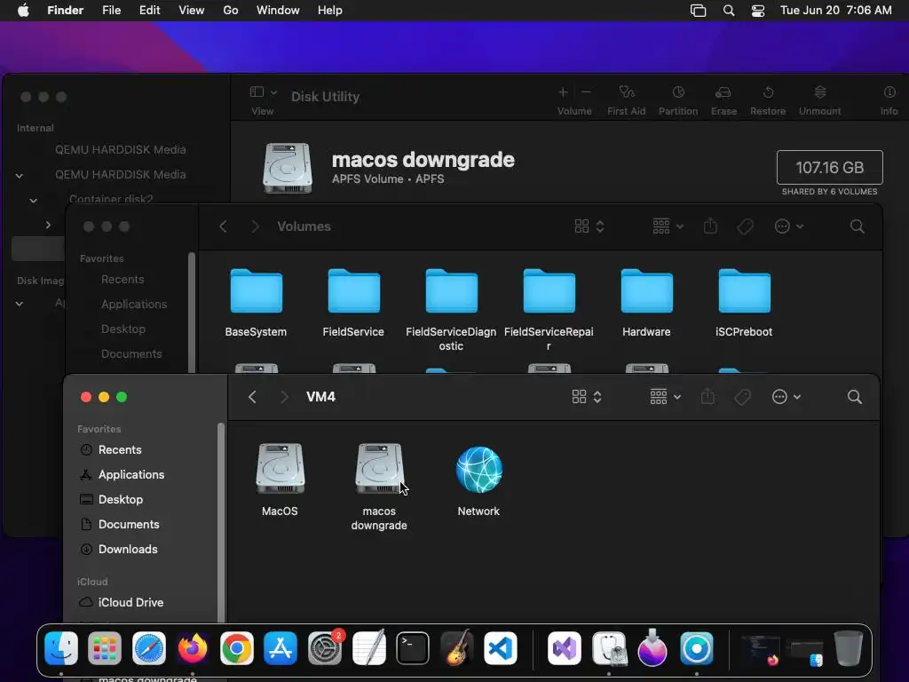Select first QEMU HARDDISK Media entry
The height and width of the screenshot is (682, 909).
tap(120, 149)
